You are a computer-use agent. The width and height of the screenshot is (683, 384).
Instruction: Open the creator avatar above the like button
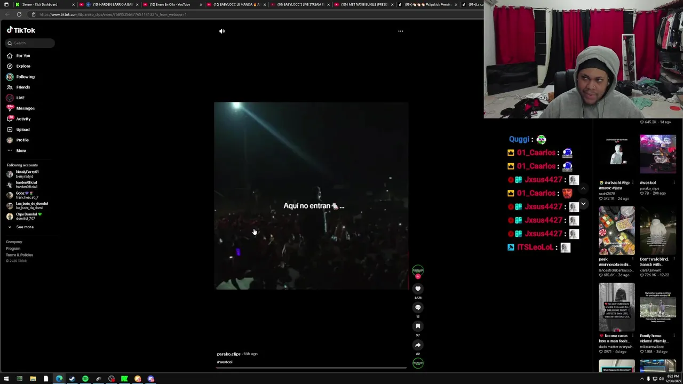click(x=418, y=270)
